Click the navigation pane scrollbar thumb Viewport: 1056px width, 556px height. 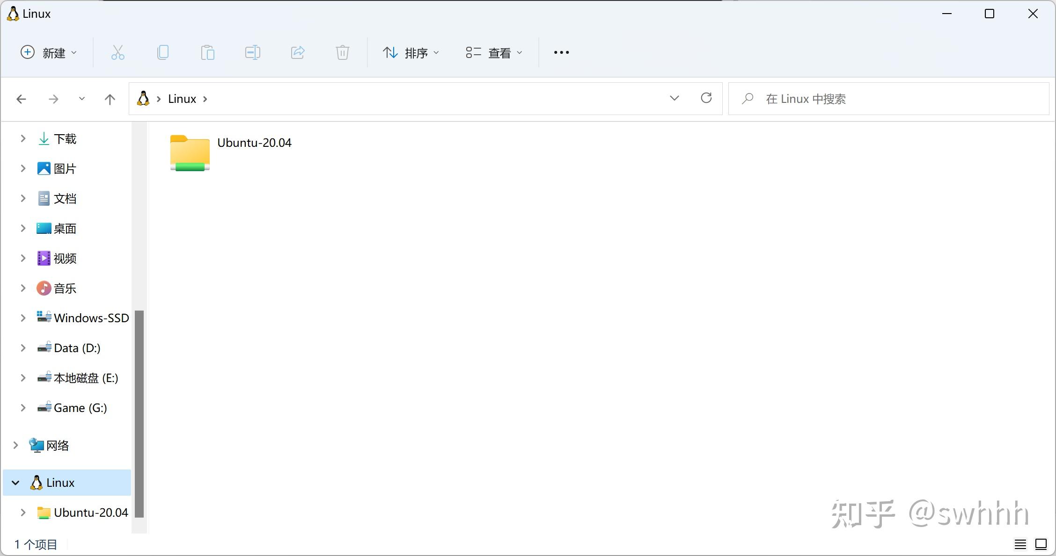139,414
